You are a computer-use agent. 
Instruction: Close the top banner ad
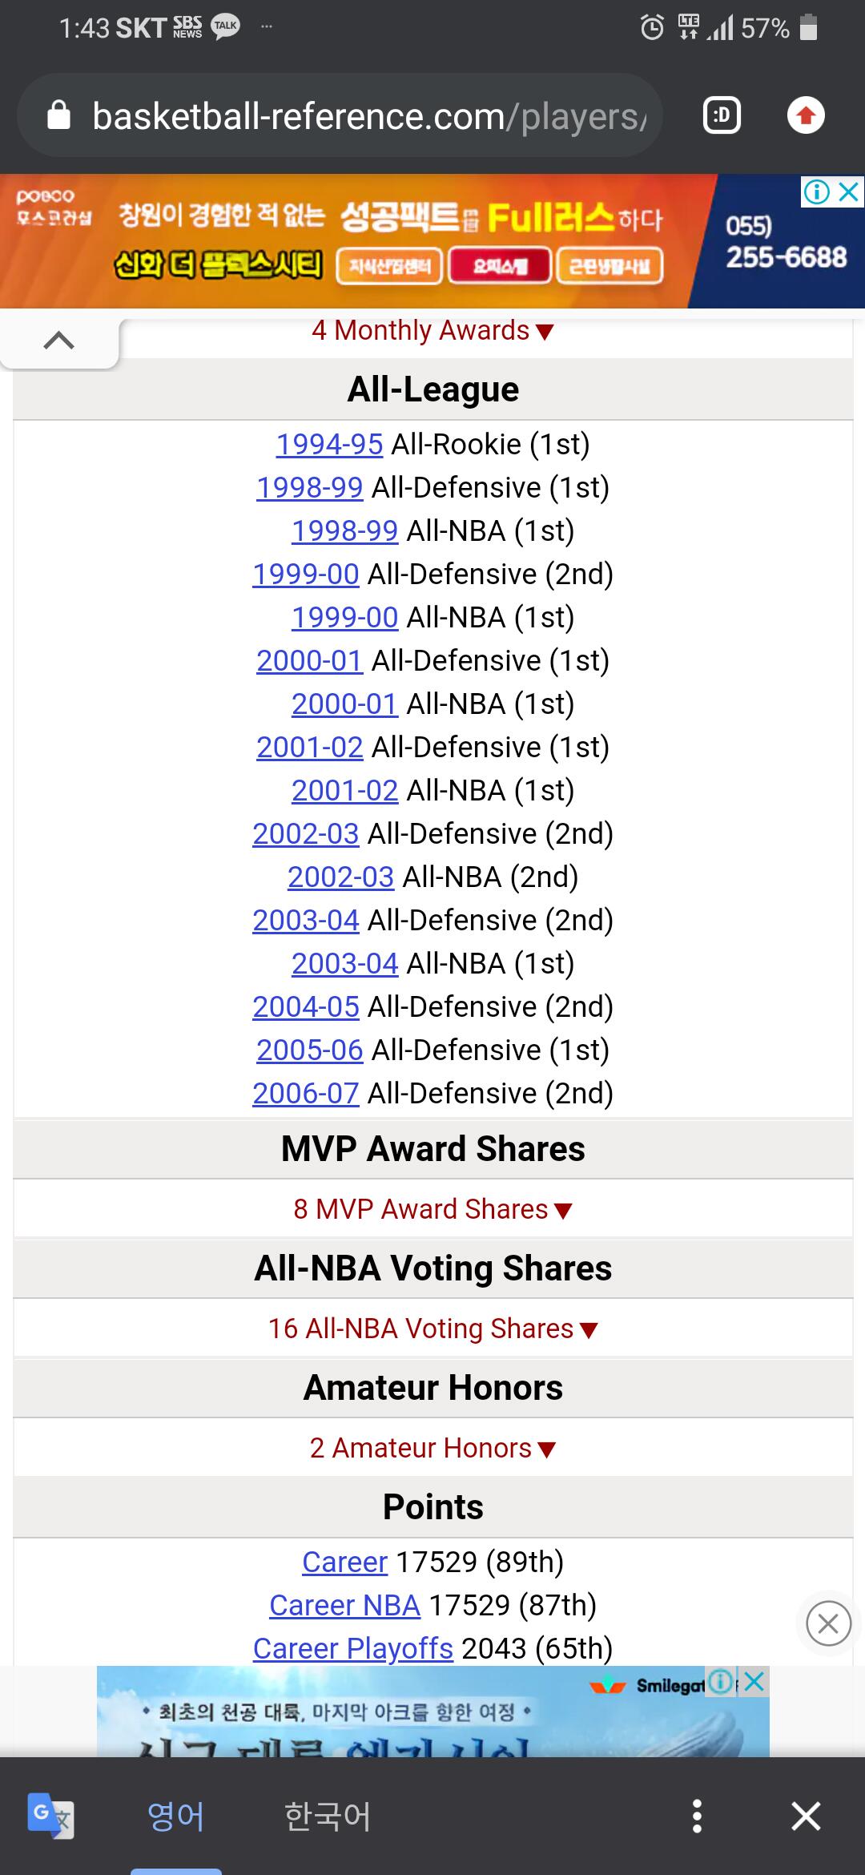click(848, 192)
